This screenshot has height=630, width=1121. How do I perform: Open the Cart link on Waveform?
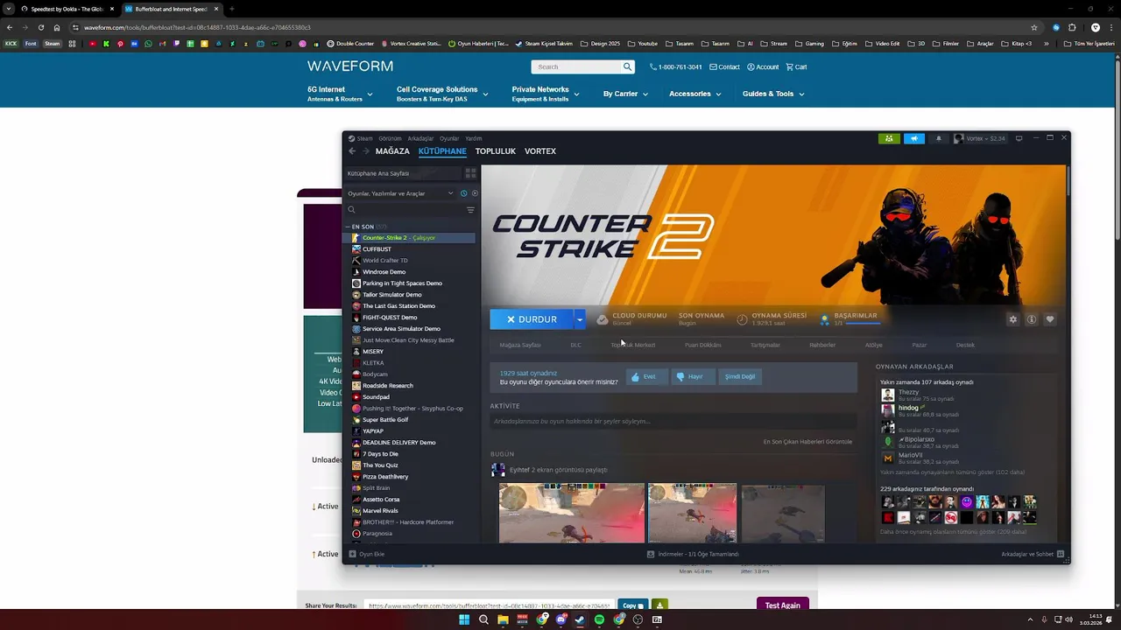[x=796, y=66]
